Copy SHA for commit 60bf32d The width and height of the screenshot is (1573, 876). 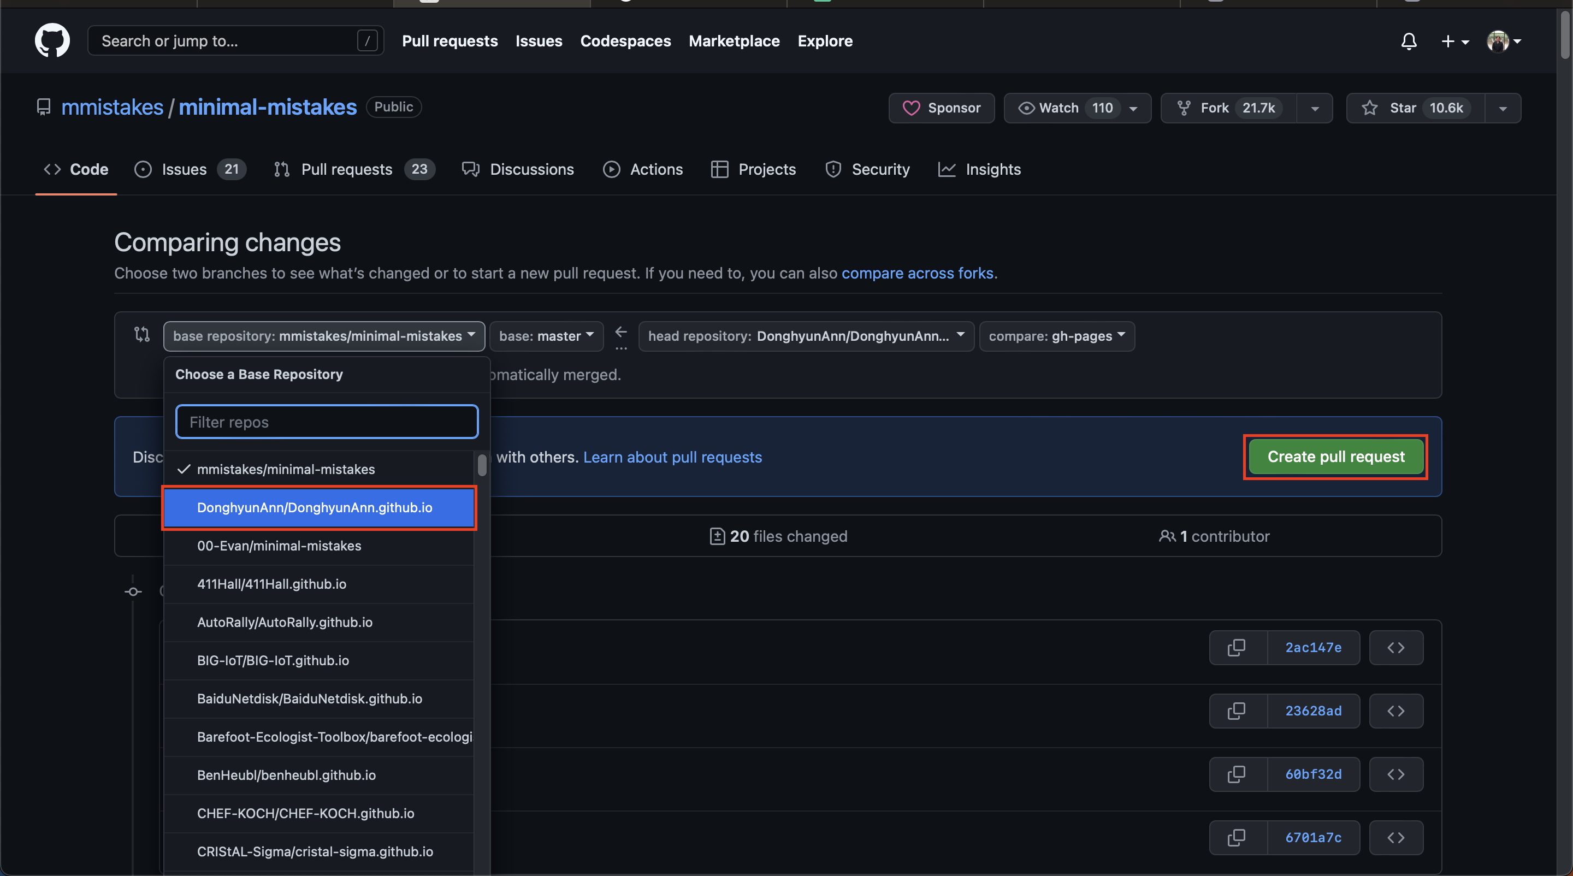pyautogui.click(x=1238, y=774)
